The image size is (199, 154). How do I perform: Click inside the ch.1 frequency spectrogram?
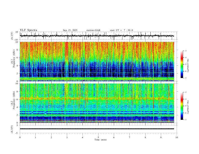click(97, 61)
